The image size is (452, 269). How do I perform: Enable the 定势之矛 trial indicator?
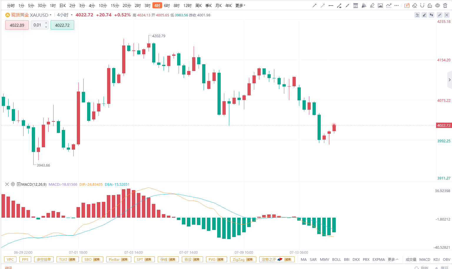point(277,259)
